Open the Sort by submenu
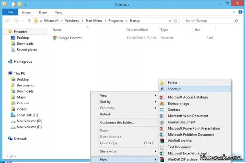The image size is (245, 163). [124, 102]
